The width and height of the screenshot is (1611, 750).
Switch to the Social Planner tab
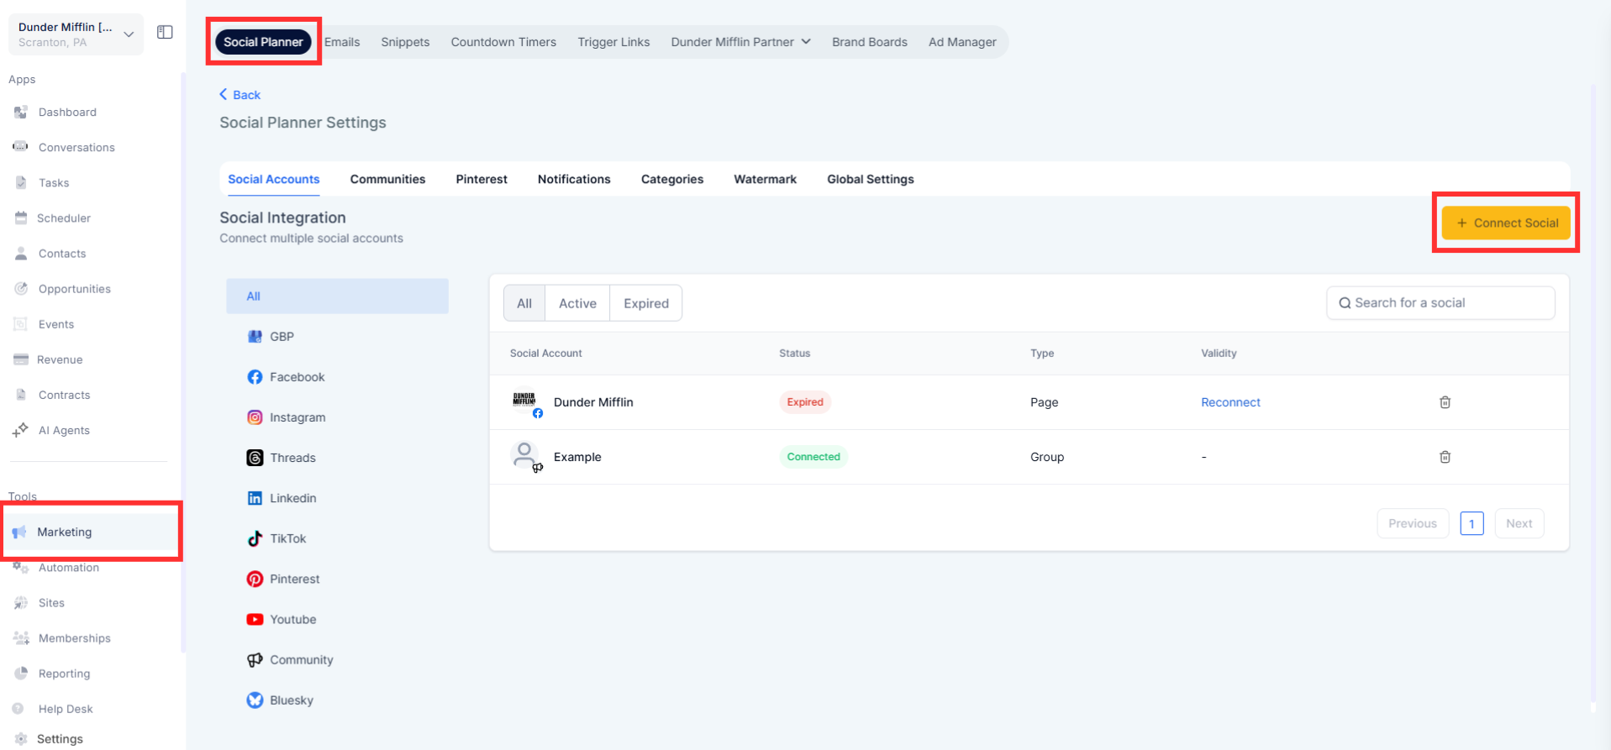(263, 42)
